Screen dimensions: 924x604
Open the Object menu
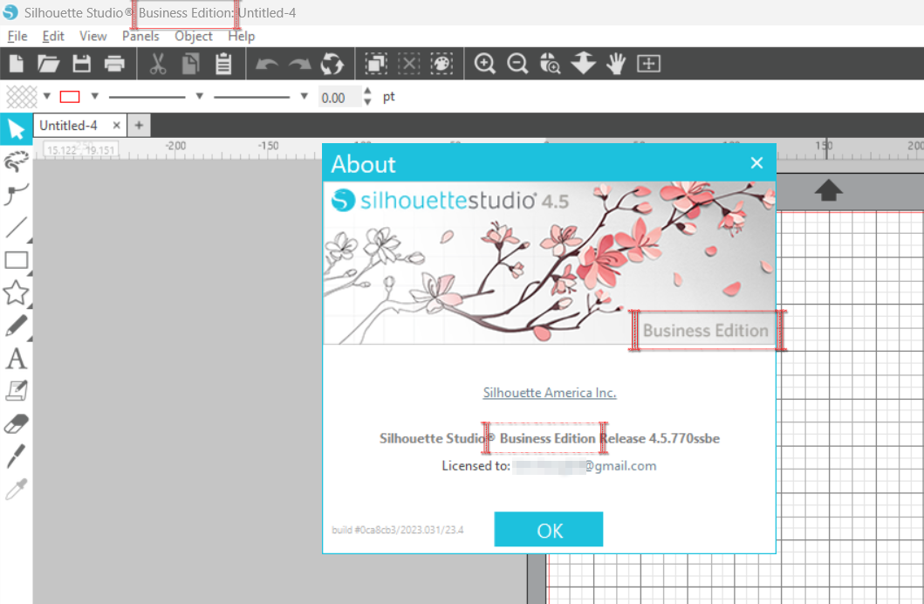coord(194,36)
